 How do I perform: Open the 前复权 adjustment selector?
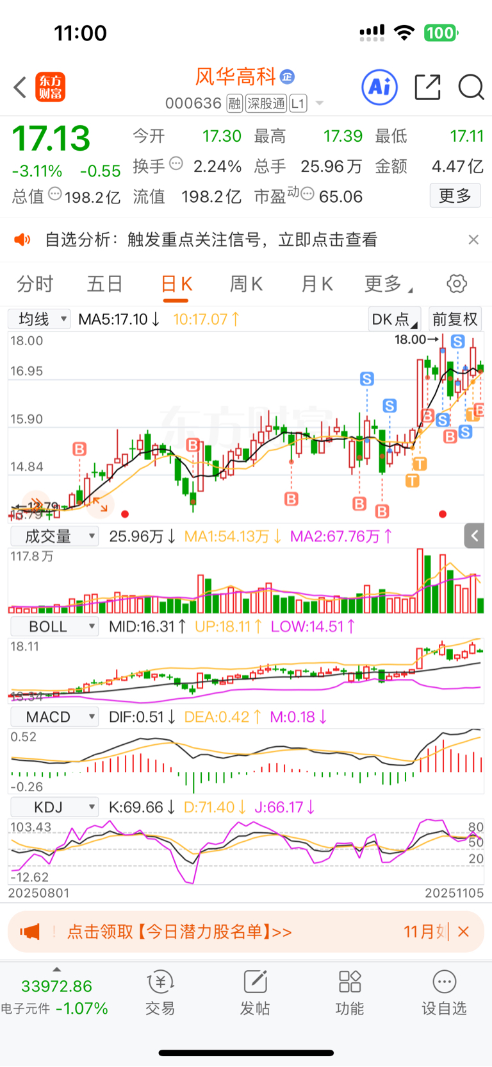(455, 320)
